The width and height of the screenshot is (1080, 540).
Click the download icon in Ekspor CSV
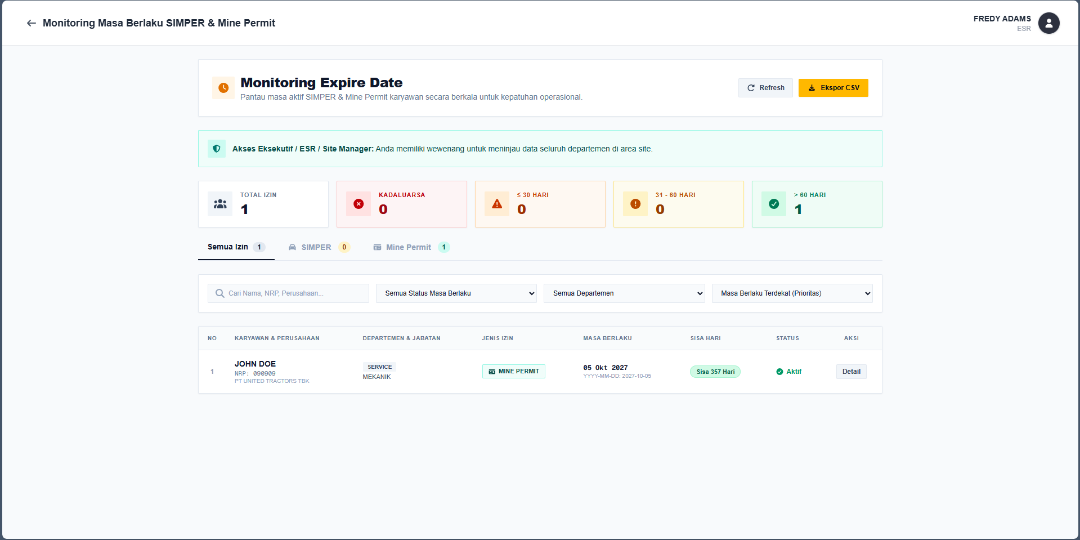coord(812,88)
